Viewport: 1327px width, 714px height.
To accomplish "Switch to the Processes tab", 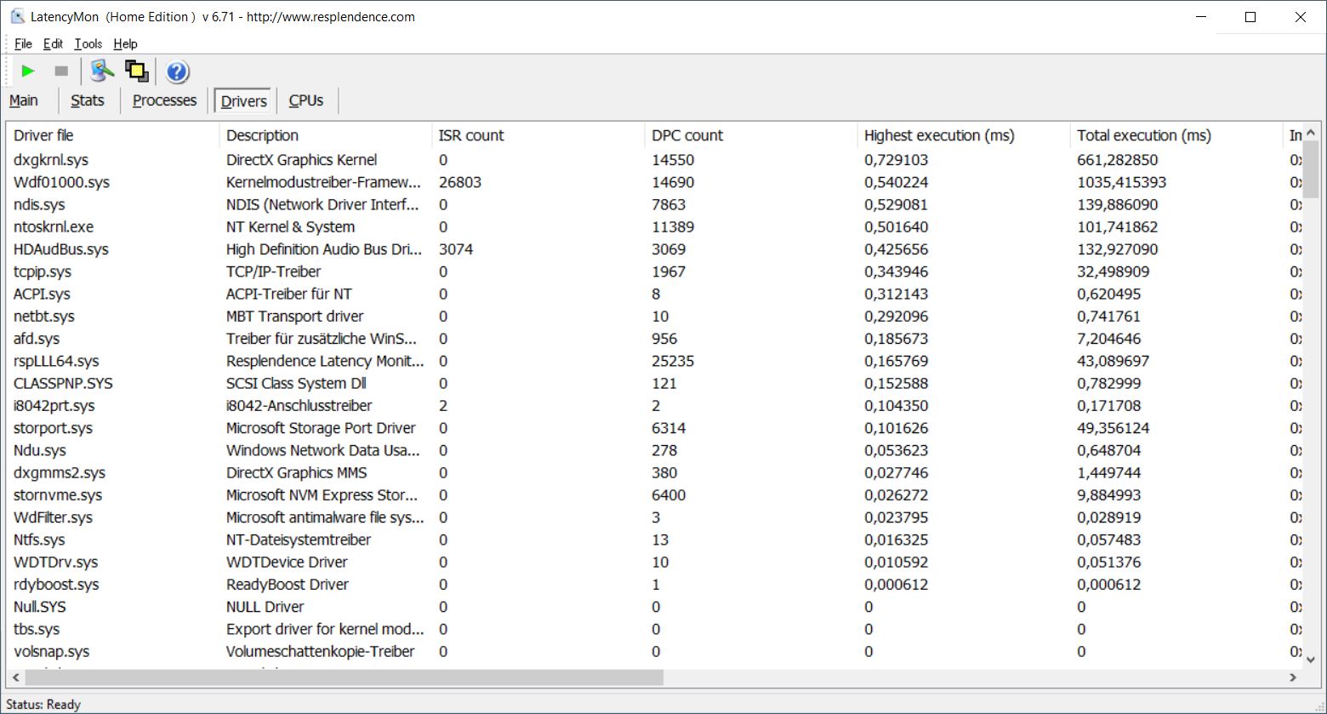I will point(164,100).
